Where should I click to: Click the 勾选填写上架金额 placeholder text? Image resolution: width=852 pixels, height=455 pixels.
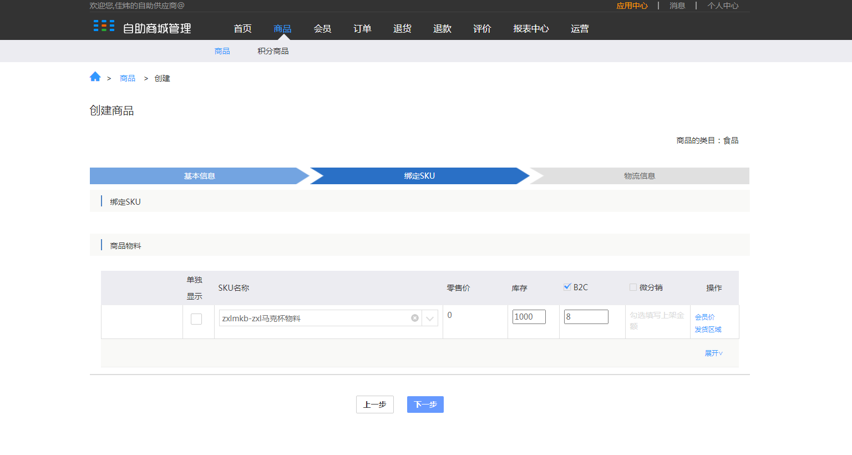[x=657, y=321]
